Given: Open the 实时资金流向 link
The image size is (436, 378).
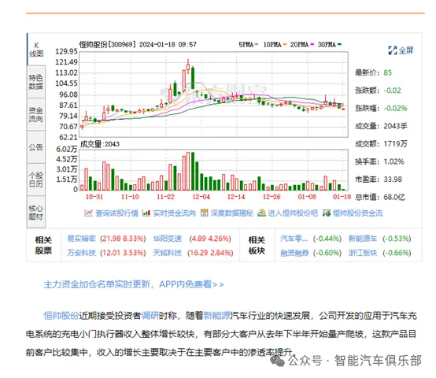Looking at the screenshot, I should (x=175, y=213).
